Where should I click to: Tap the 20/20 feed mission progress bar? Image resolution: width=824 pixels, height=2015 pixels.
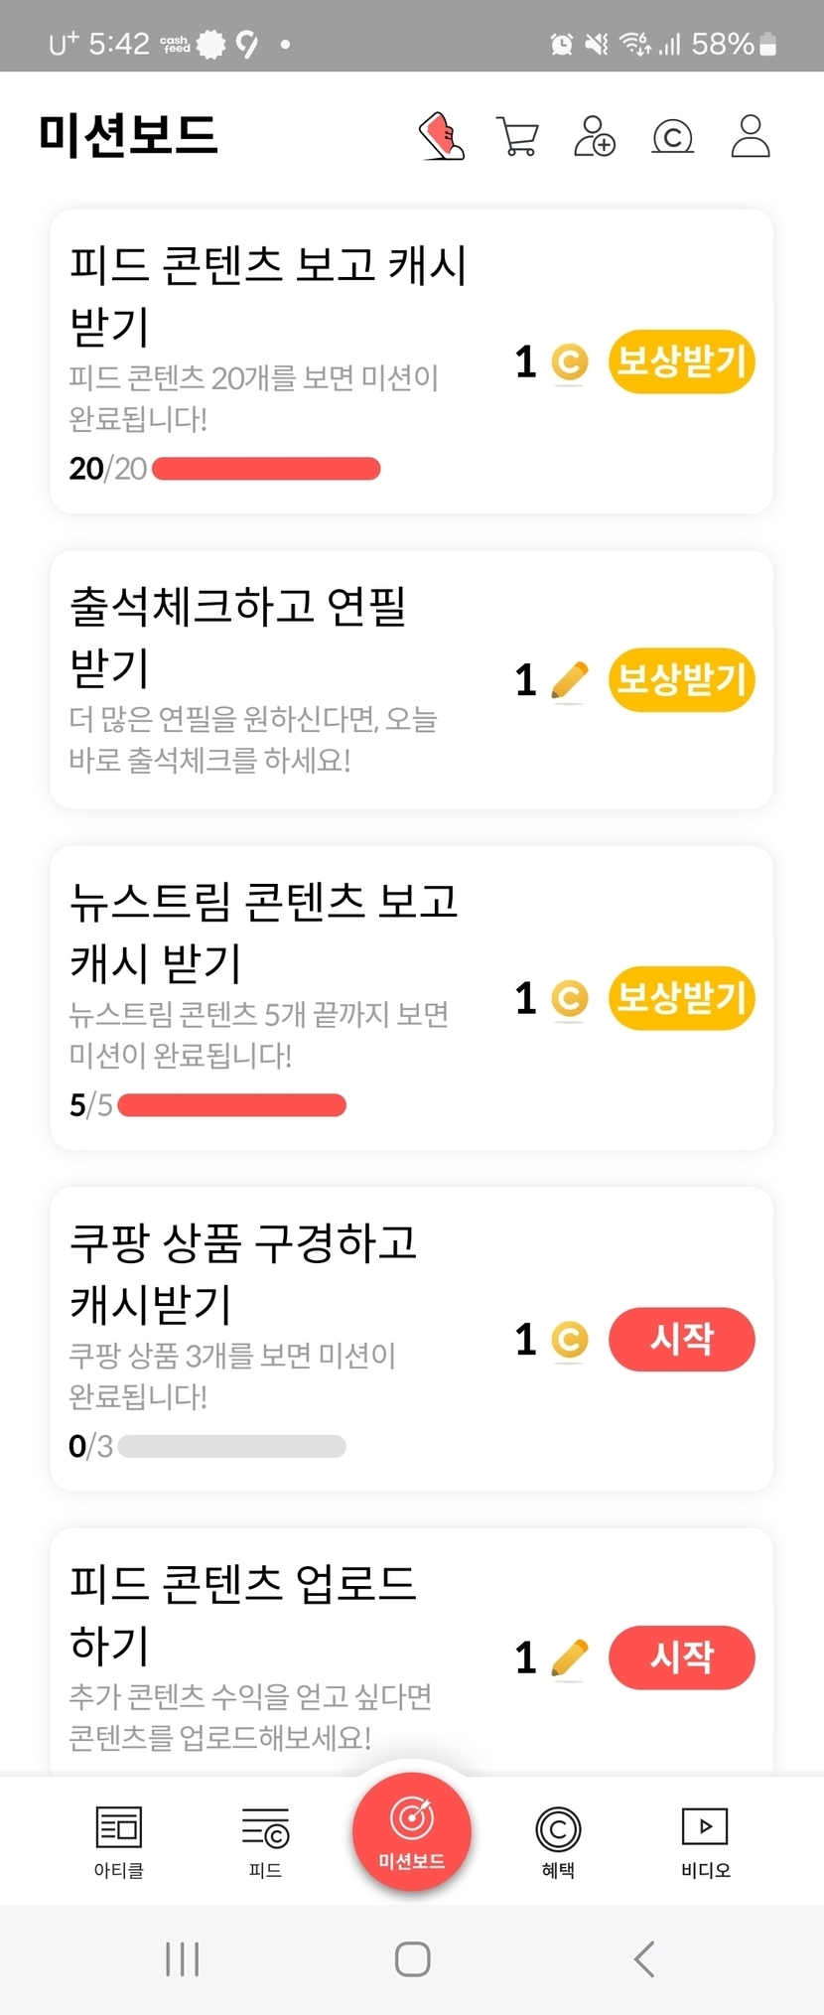266,469
